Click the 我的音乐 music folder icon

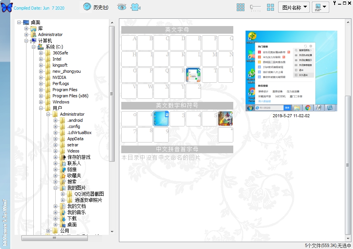coord(63,212)
